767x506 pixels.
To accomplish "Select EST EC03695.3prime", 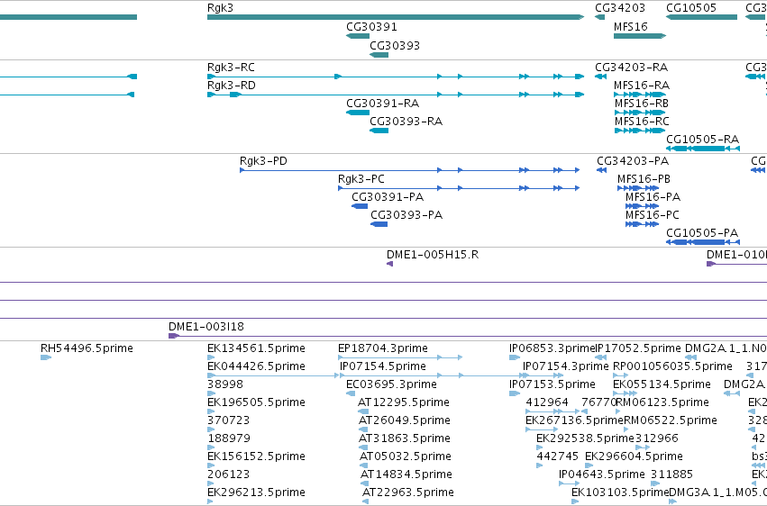I will tap(351, 394).
